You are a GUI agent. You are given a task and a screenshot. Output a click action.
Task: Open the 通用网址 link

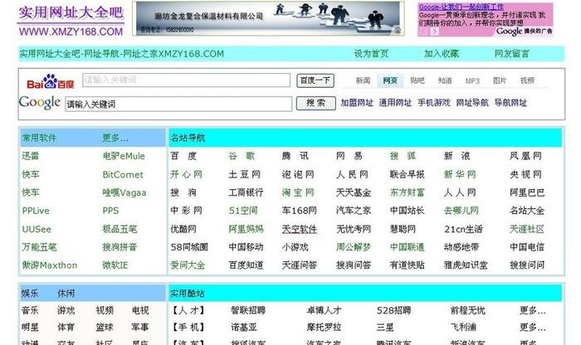pyautogui.click(x=395, y=103)
